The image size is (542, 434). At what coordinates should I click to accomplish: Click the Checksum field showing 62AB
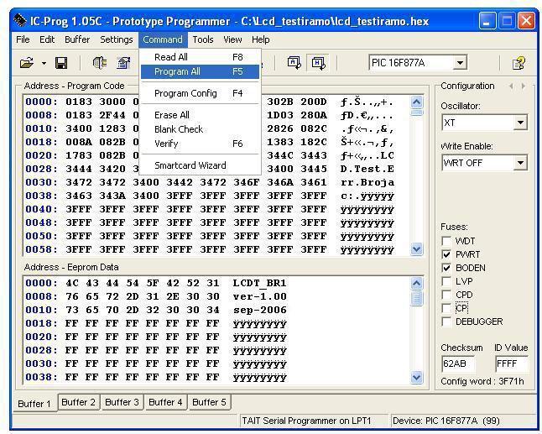click(458, 363)
